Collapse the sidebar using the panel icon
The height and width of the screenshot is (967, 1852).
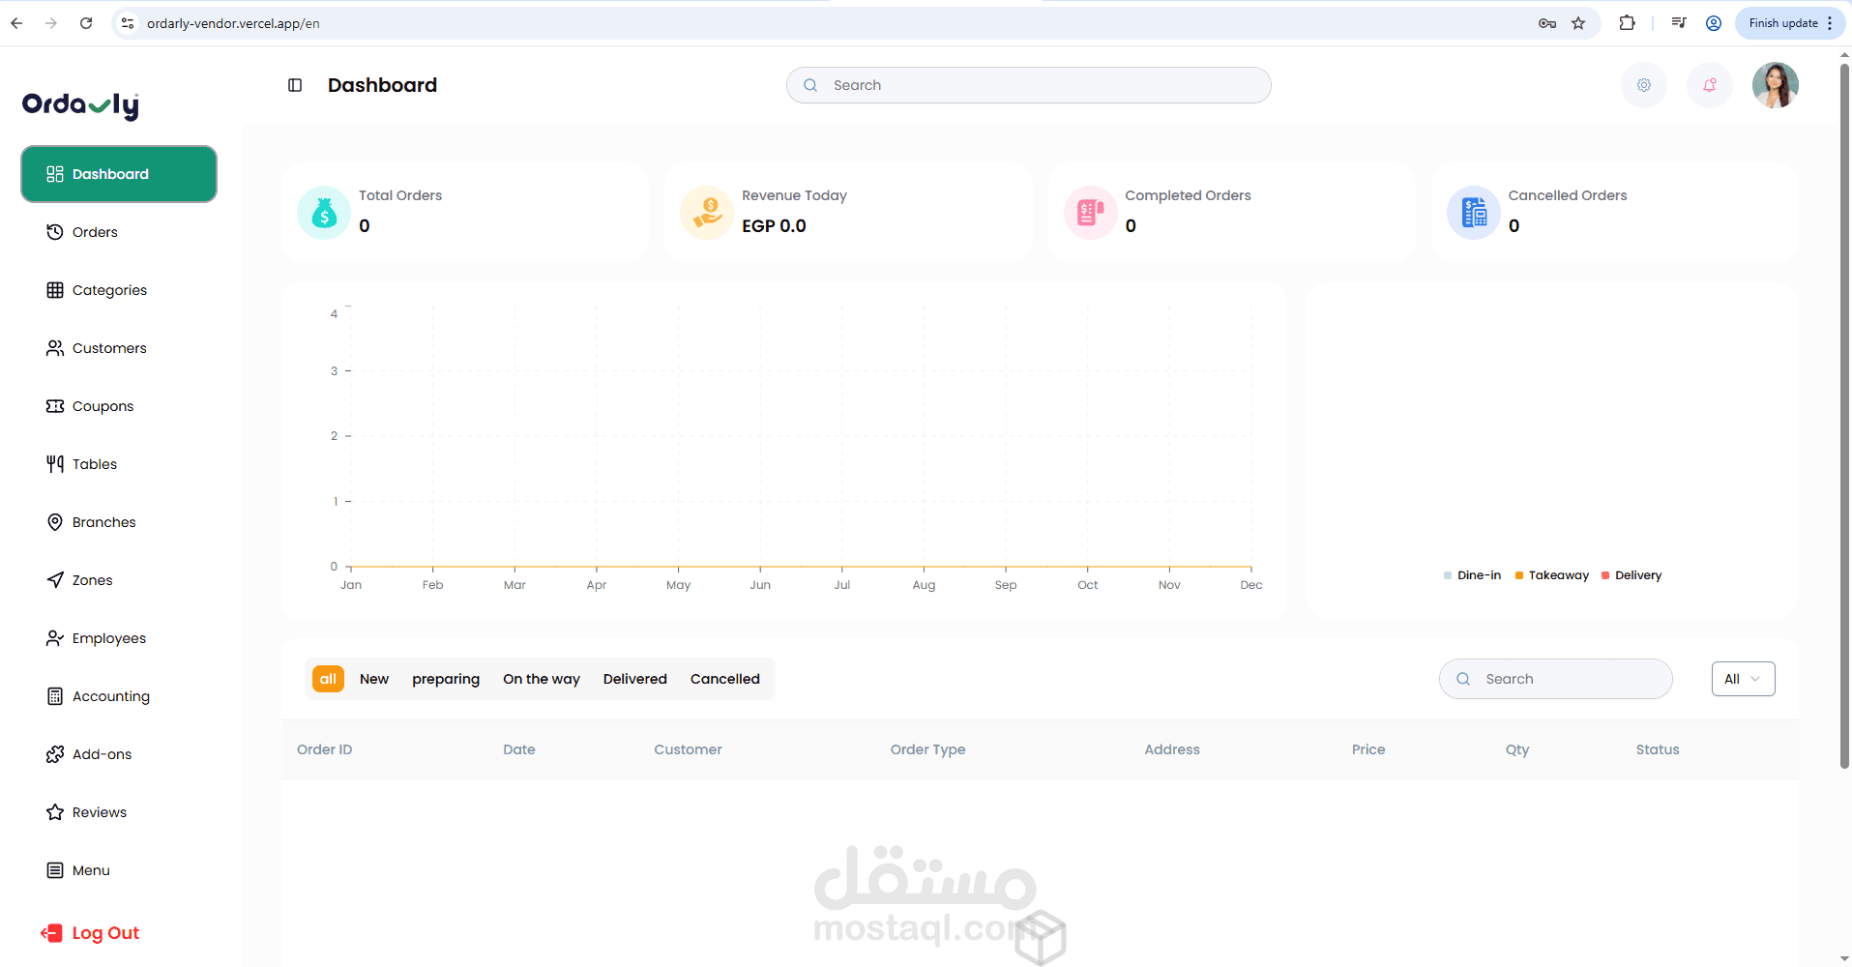click(x=294, y=85)
